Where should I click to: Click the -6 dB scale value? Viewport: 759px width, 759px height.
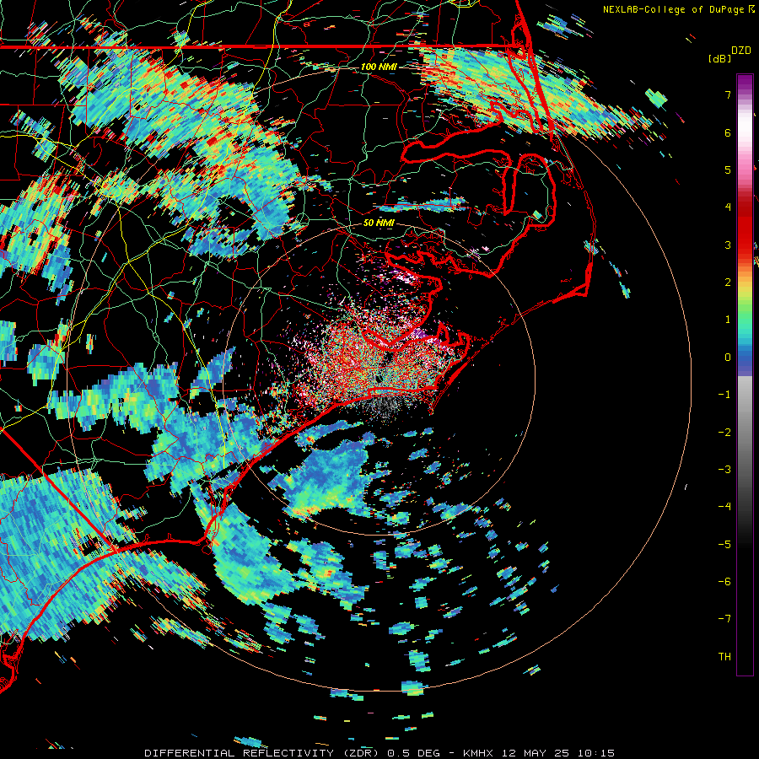724,582
